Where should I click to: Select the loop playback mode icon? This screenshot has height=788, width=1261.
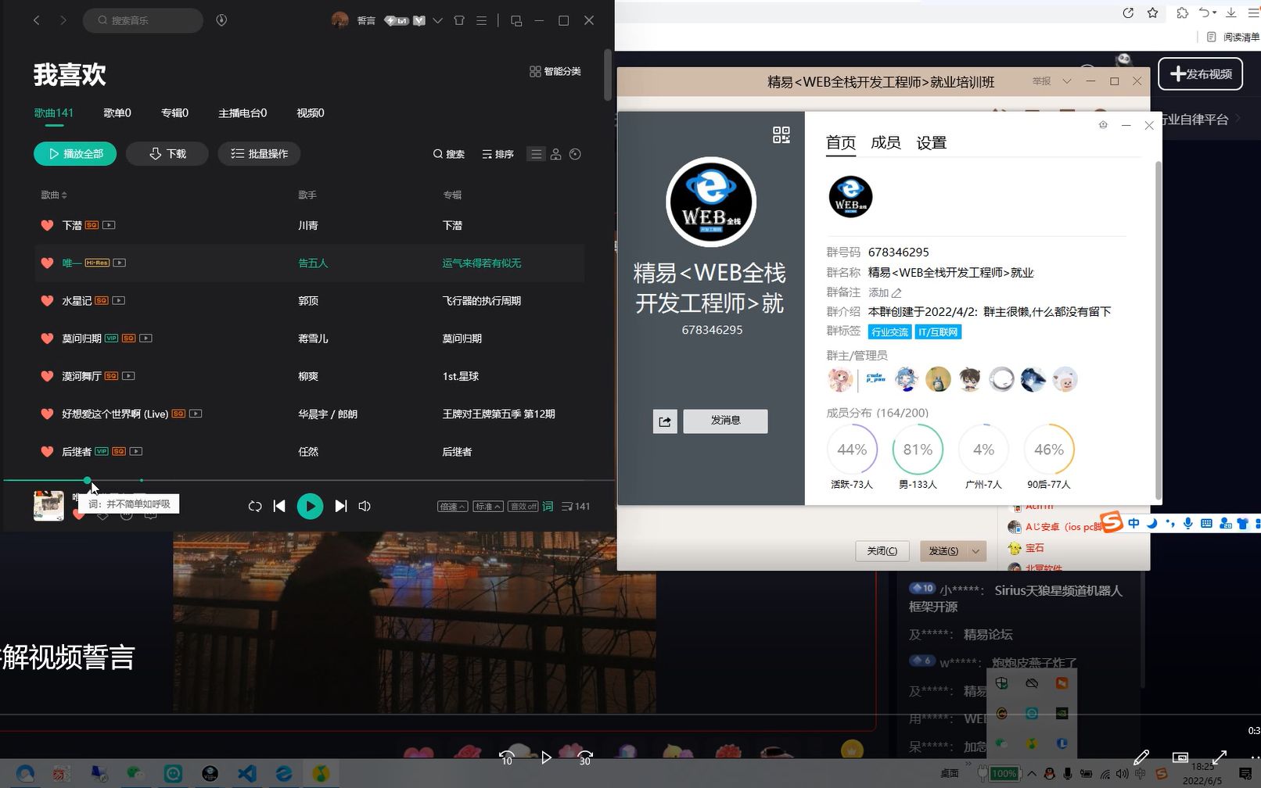point(254,506)
